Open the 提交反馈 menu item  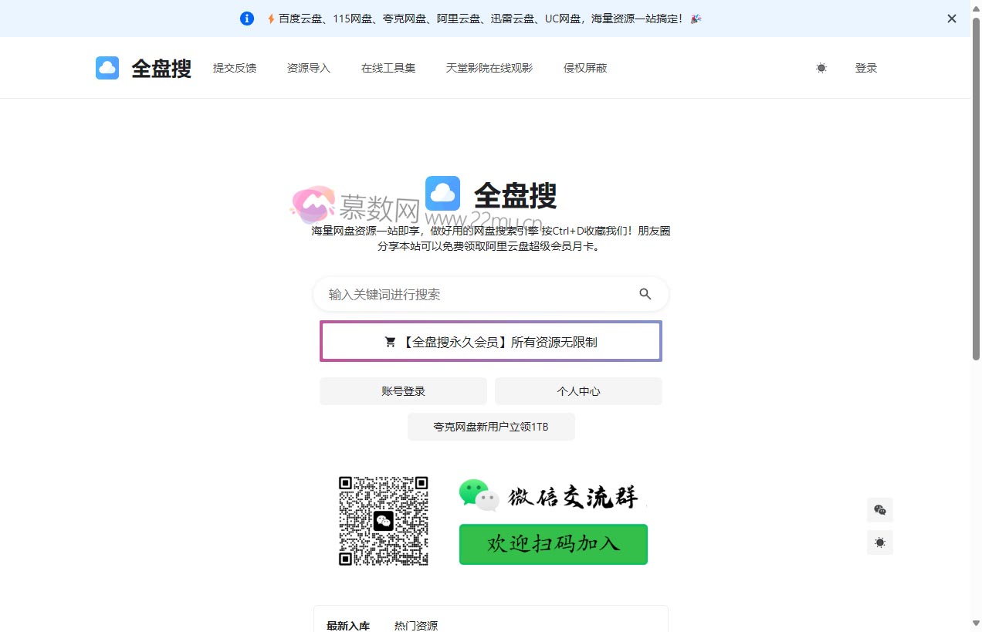pyautogui.click(x=234, y=68)
